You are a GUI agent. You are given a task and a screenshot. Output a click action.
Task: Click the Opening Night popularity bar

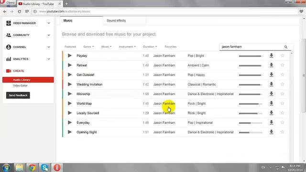pos(251,132)
